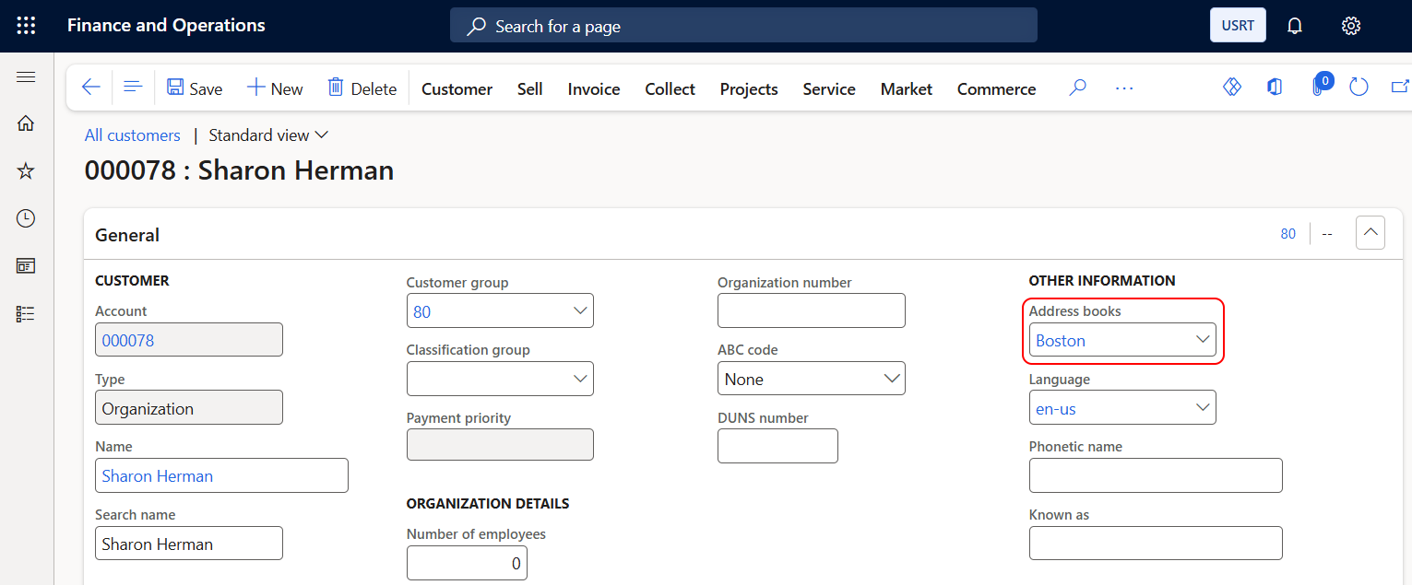Click the notification bell icon
1412x585 pixels.
[x=1295, y=26]
